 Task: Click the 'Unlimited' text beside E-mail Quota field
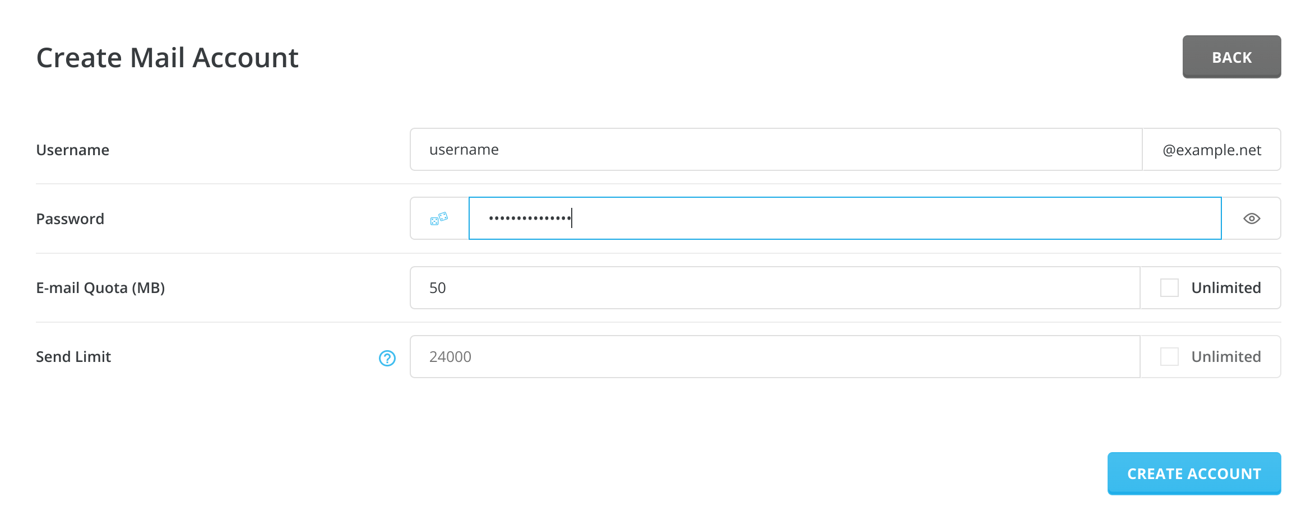point(1226,288)
